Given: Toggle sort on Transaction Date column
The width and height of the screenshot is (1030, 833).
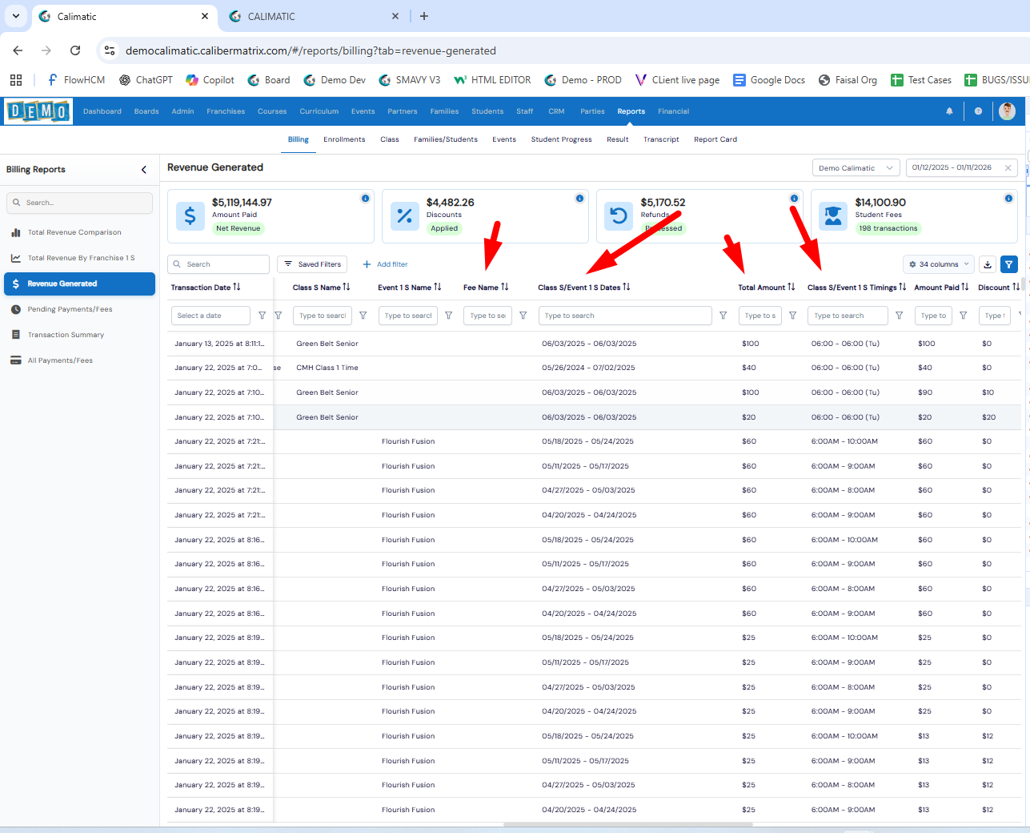Looking at the screenshot, I should tap(236, 287).
